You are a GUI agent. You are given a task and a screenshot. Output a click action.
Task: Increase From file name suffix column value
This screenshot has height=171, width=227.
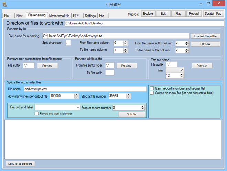(187, 42)
